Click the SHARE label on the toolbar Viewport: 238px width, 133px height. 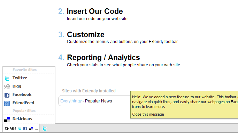10,128
